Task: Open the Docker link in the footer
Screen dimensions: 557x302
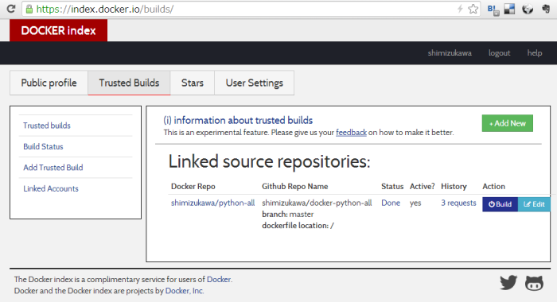Action: click(219, 279)
